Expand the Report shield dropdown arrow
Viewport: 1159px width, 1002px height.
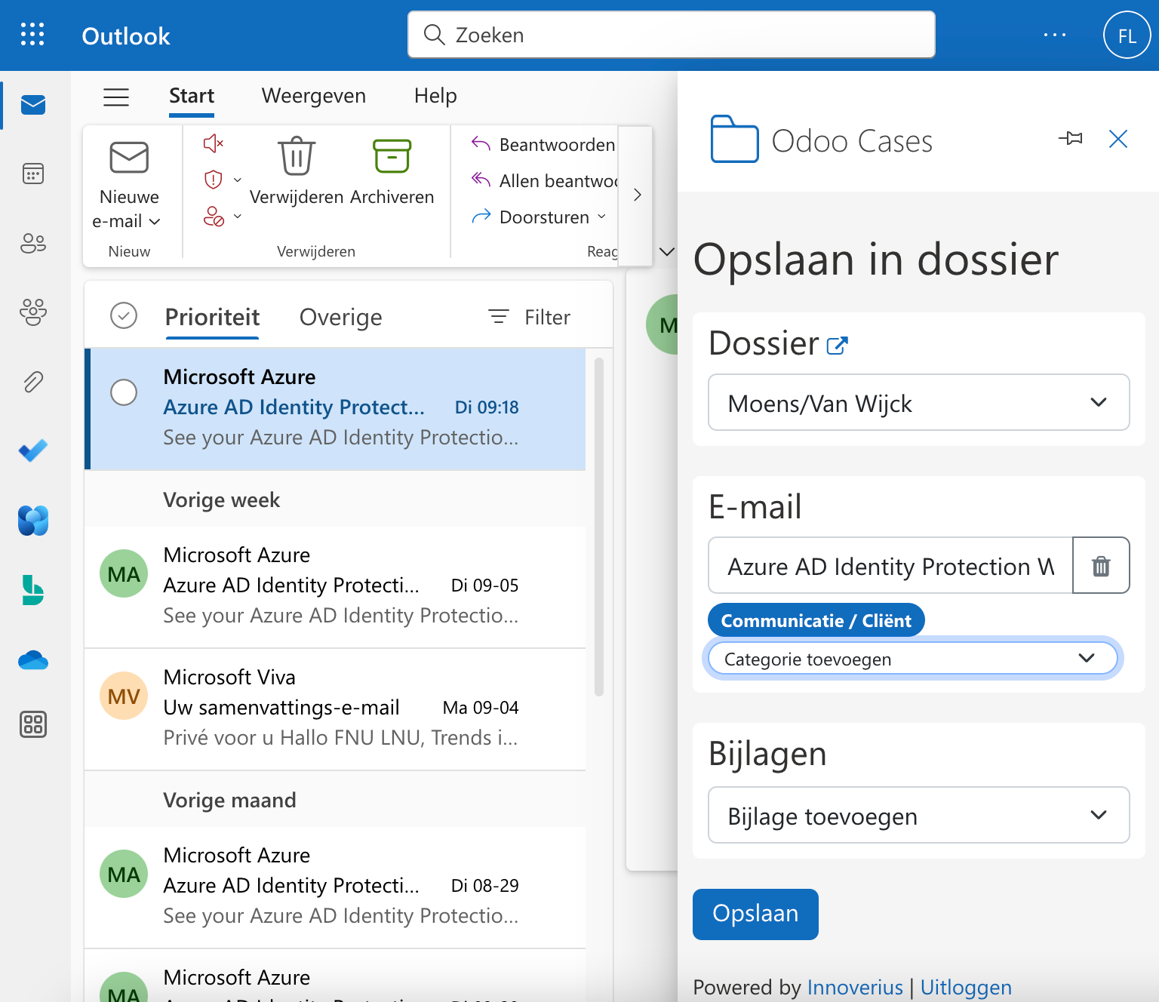click(238, 180)
